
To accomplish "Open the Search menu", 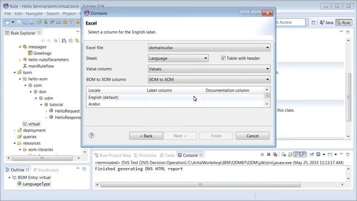I will 53,13.
